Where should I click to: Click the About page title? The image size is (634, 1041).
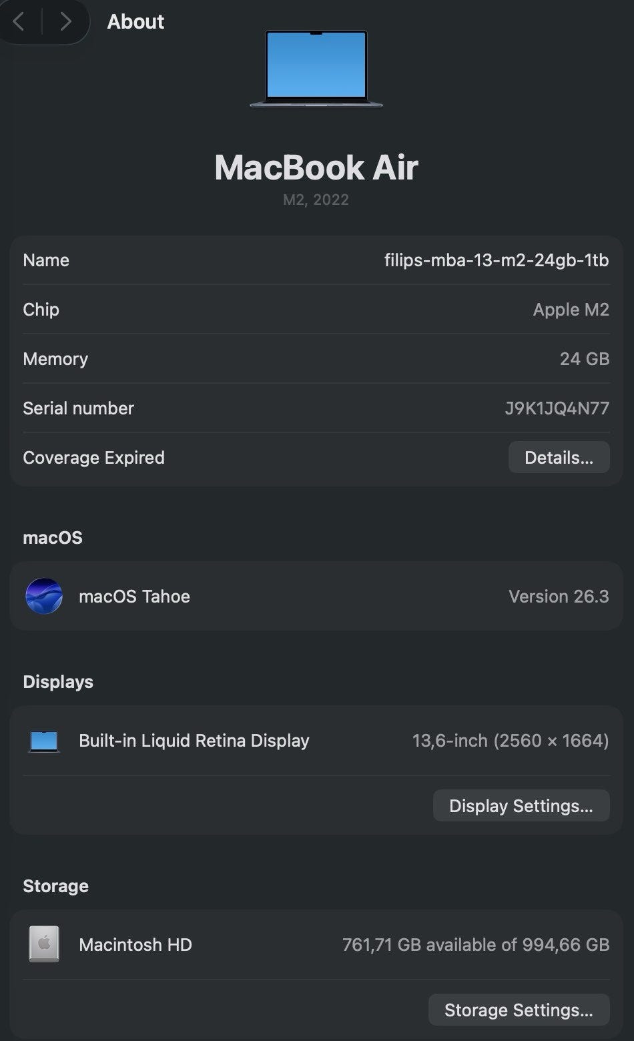tap(135, 22)
